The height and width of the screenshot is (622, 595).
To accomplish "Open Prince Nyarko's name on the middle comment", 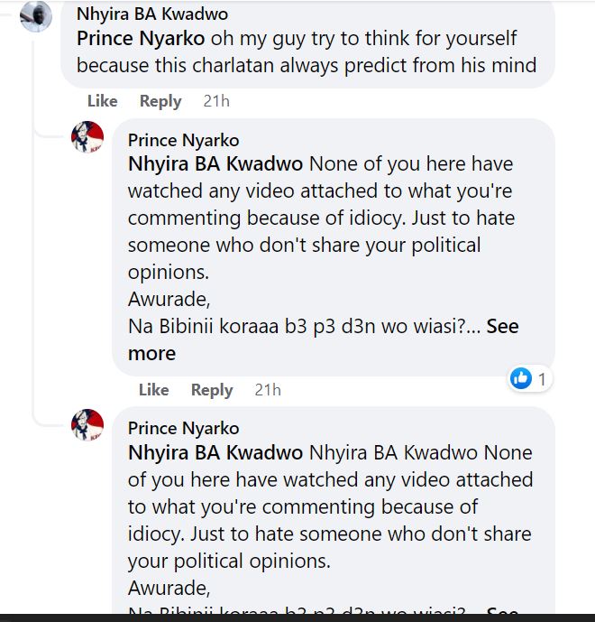I will (x=184, y=140).
